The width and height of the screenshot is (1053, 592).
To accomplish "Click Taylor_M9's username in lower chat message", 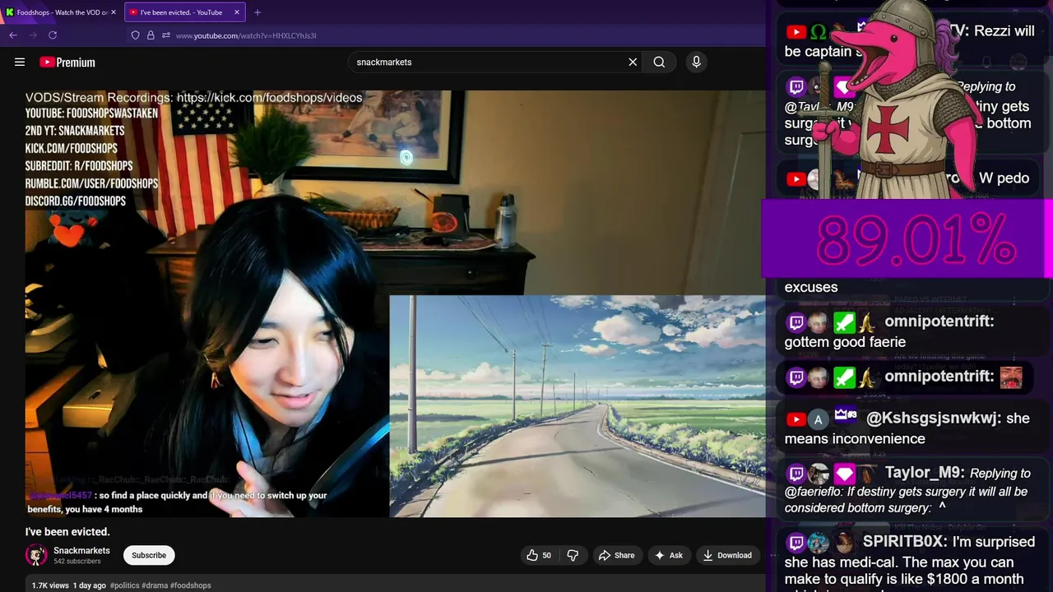I will [x=925, y=473].
